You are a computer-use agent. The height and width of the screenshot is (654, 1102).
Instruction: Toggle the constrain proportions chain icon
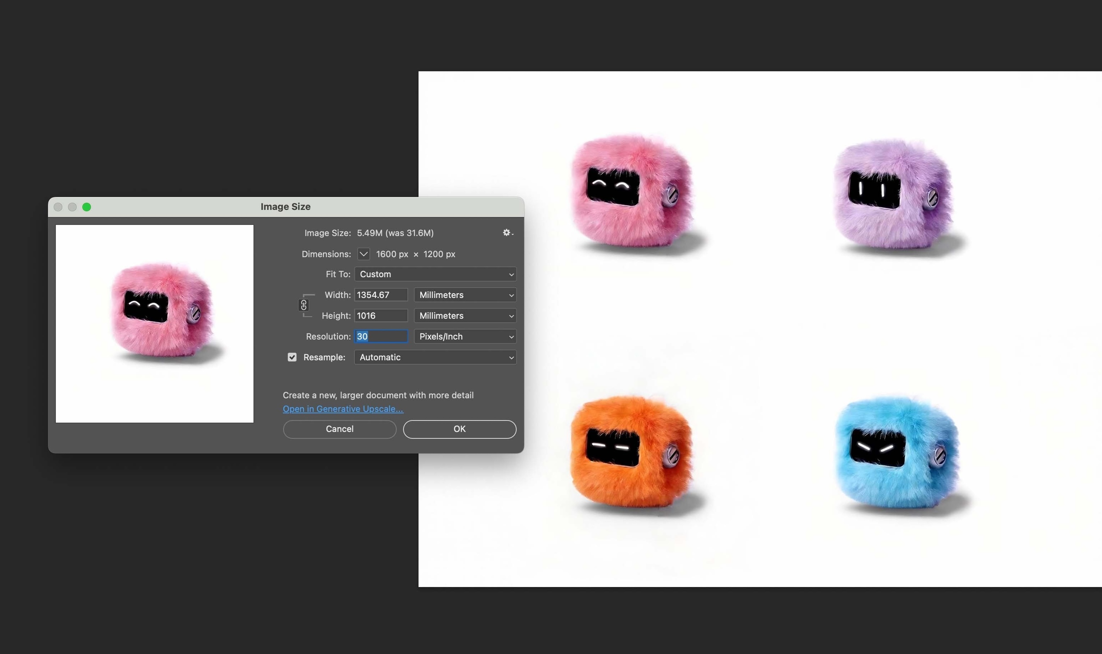click(304, 305)
